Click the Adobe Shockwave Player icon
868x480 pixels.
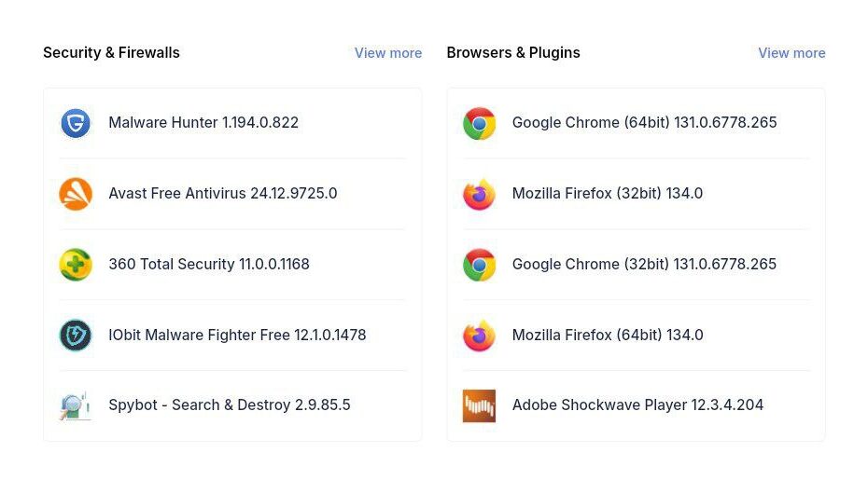[479, 405]
